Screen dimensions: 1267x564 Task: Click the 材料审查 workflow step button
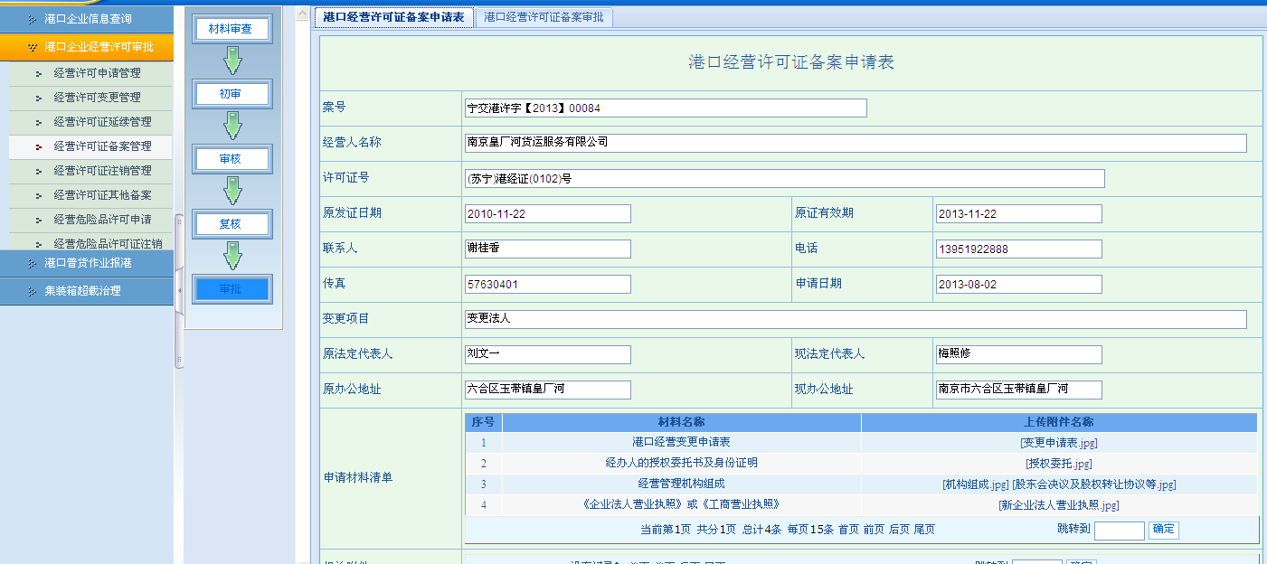coord(232,29)
